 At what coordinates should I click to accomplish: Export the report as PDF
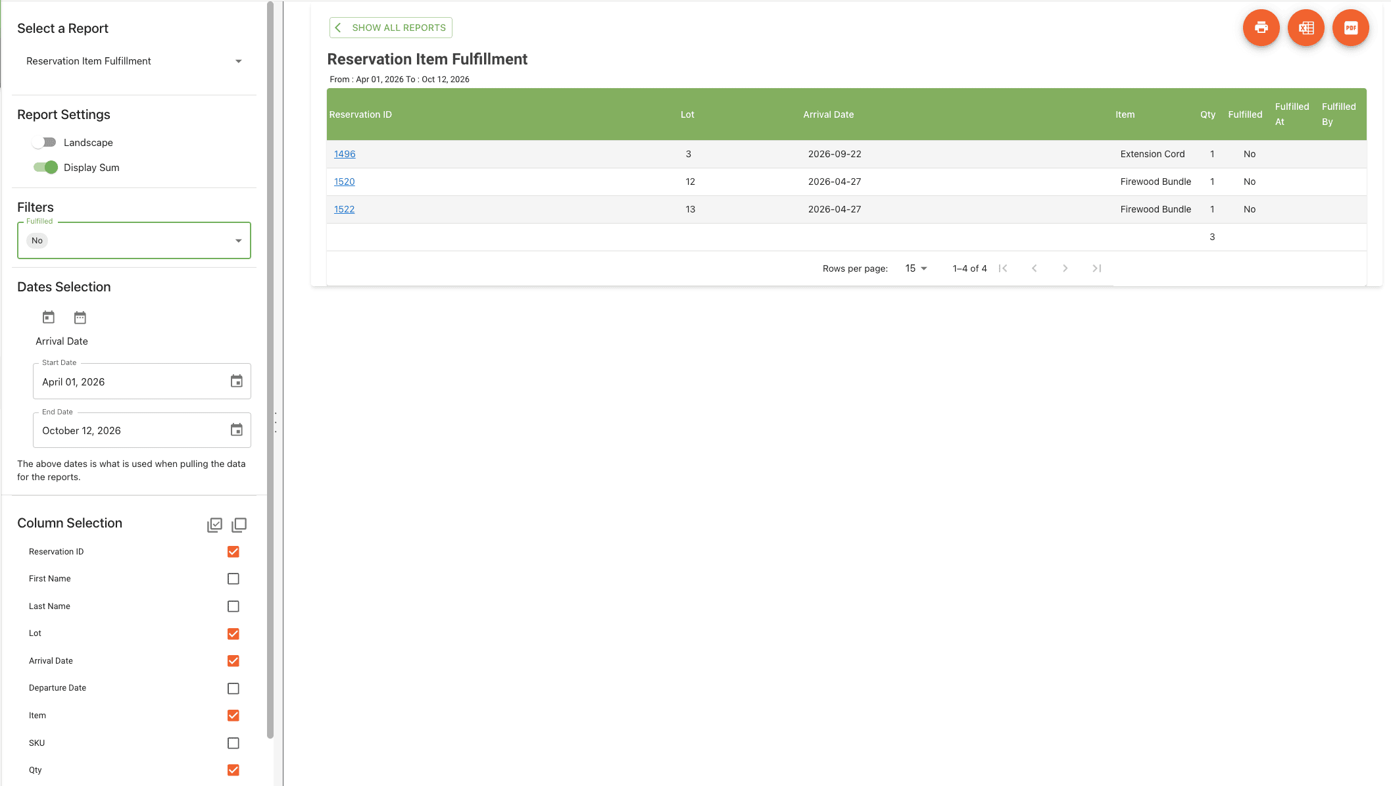point(1351,28)
